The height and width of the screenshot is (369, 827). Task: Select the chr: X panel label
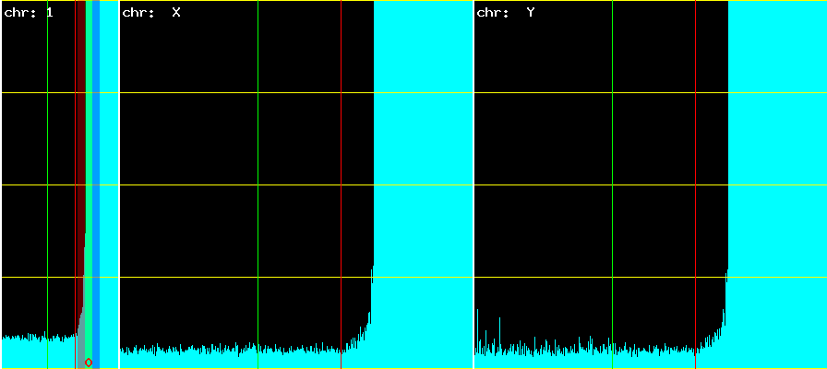(x=150, y=13)
